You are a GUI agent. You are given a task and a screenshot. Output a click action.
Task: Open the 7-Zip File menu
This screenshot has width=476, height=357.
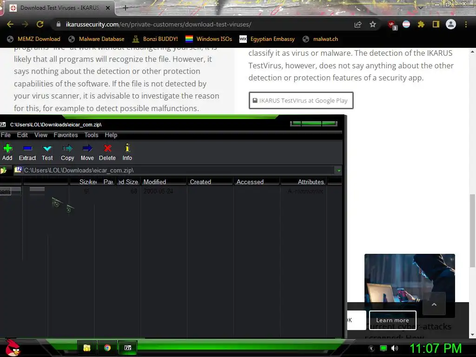[6, 135]
